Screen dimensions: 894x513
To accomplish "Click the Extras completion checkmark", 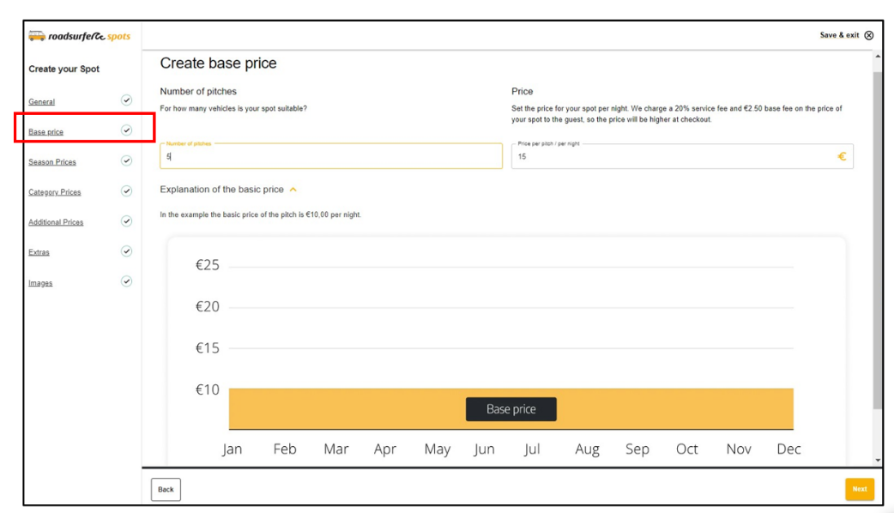I will (127, 251).
